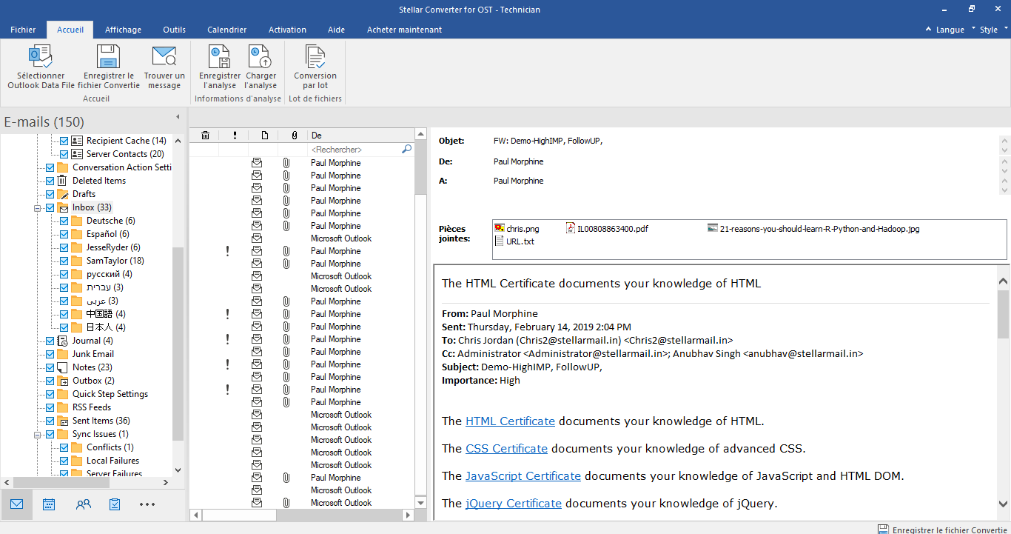Screen dimensions: 1011x534
Task: Select Outbox (2) folder
Action: click(x=93, y=381)
